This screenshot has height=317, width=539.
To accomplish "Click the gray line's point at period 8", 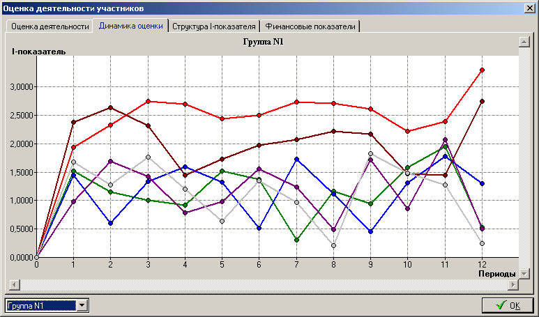I will pos(333,245).
